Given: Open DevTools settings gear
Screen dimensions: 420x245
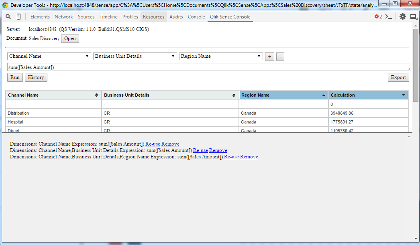Looking at the screenshot, I should click(403, 16).
